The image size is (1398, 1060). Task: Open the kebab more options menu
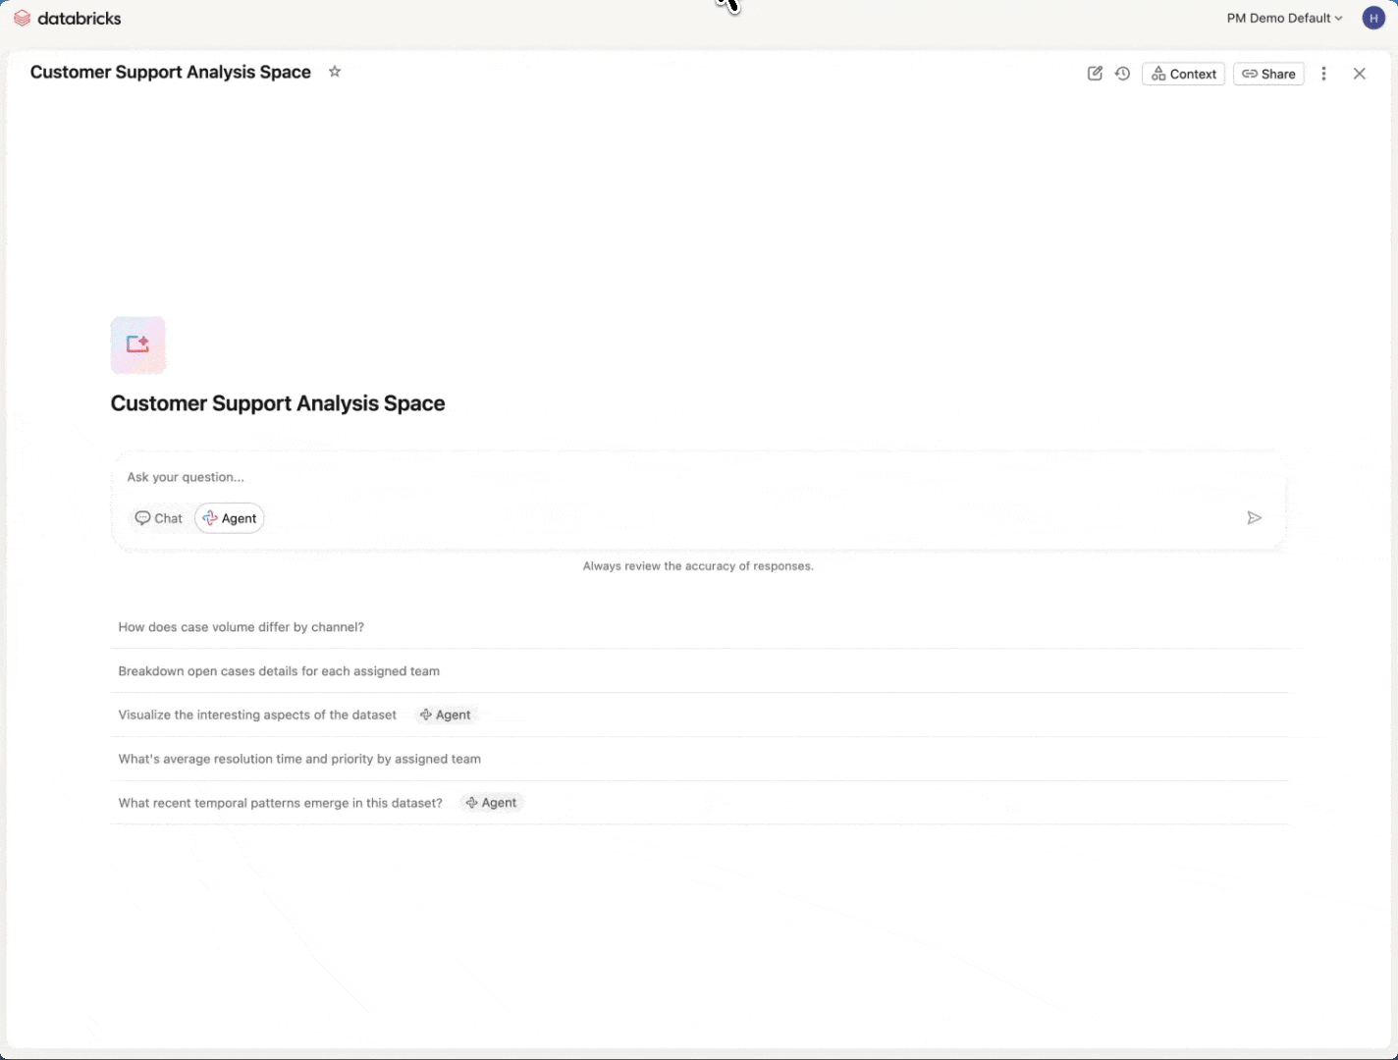[1323, 74]
